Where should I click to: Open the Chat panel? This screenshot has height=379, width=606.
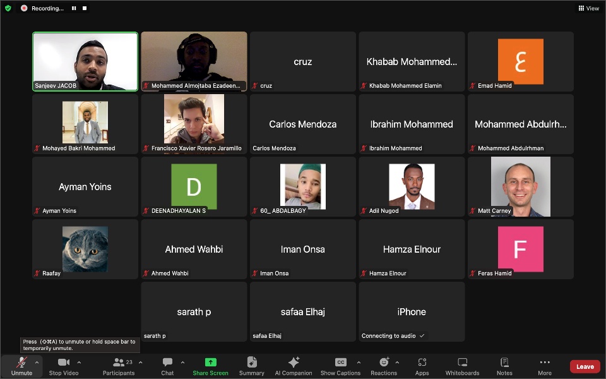[167, 366]
